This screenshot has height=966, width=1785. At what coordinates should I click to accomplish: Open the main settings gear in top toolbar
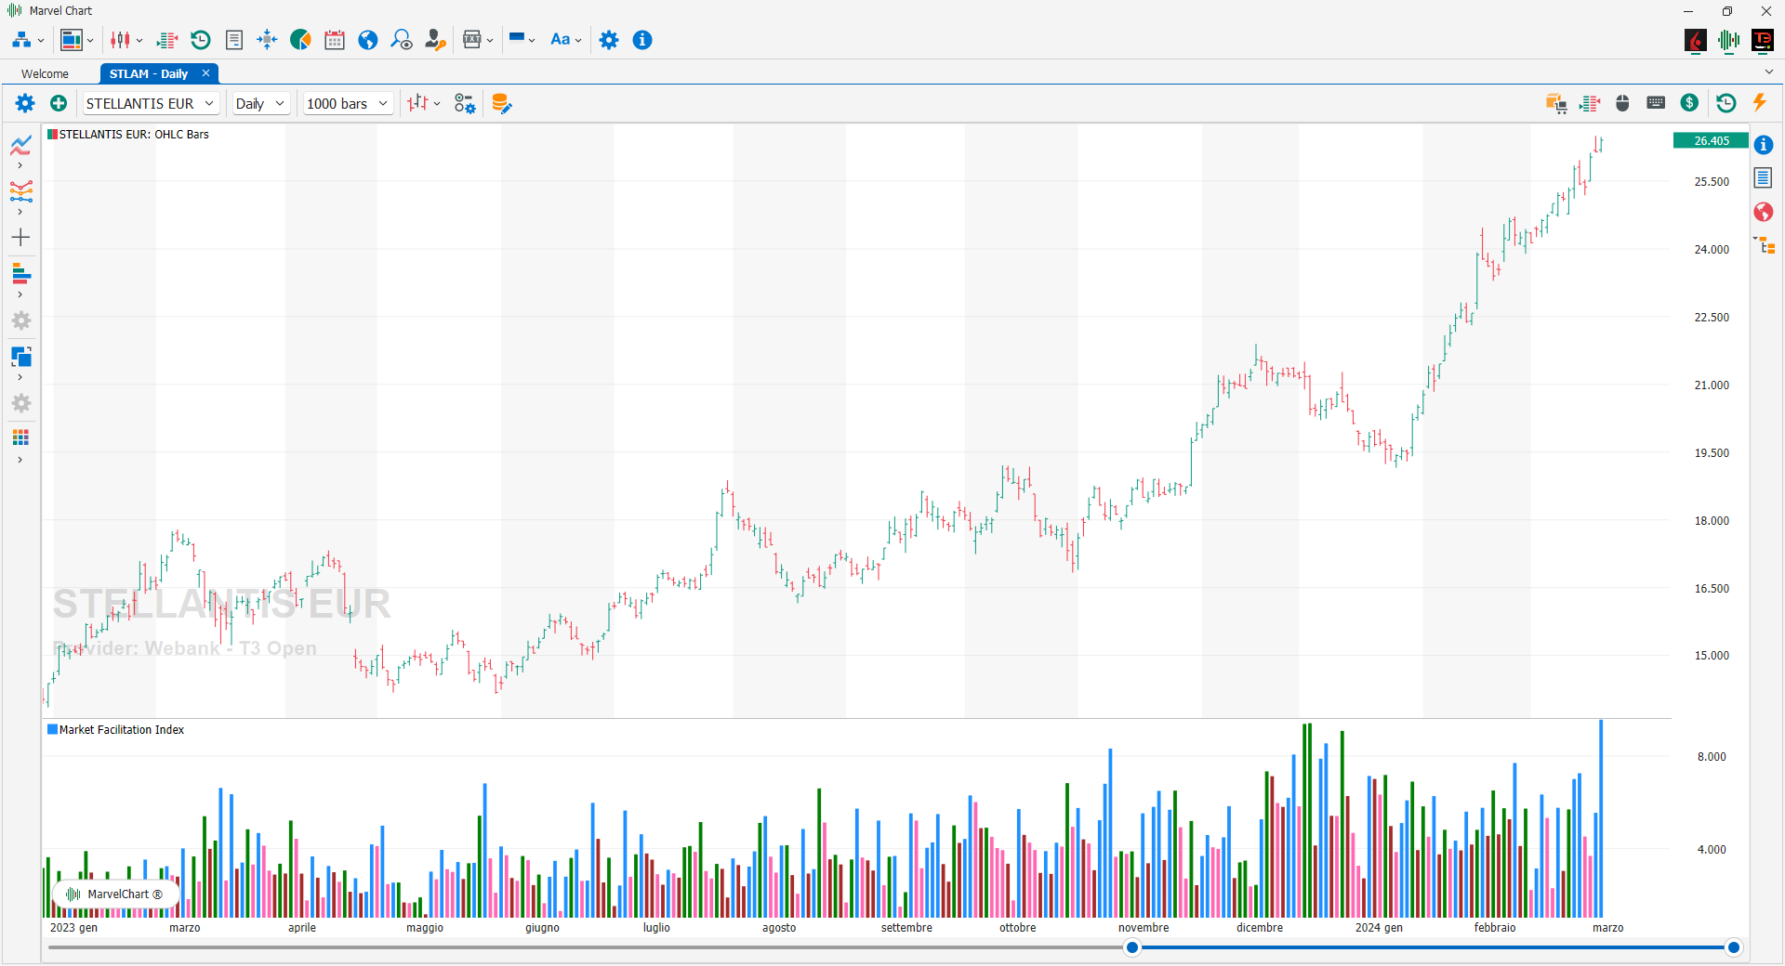[x=609, y=40]
